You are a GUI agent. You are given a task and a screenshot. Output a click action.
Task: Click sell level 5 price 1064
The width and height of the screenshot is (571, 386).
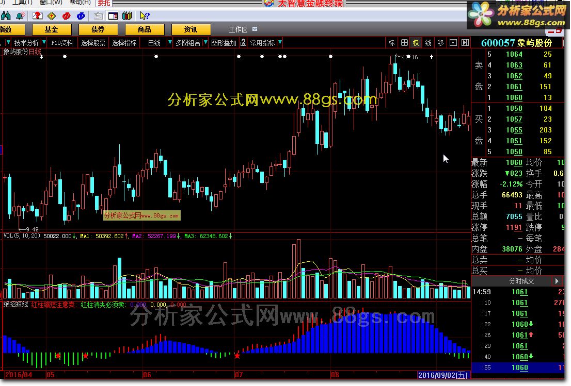(x=514, y=54)
